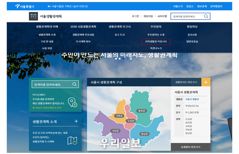
Task: Select the second banner slide dot
Action: [x=120, y=59]
